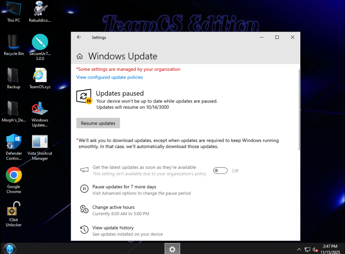Click 'Some settings are managed by your organization'
The width and height of the screenshot is (345, 254).
pyautogui.click(x=128, y=69)
